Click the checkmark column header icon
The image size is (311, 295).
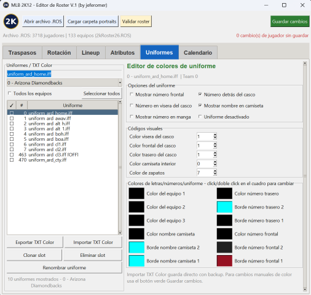12,105
